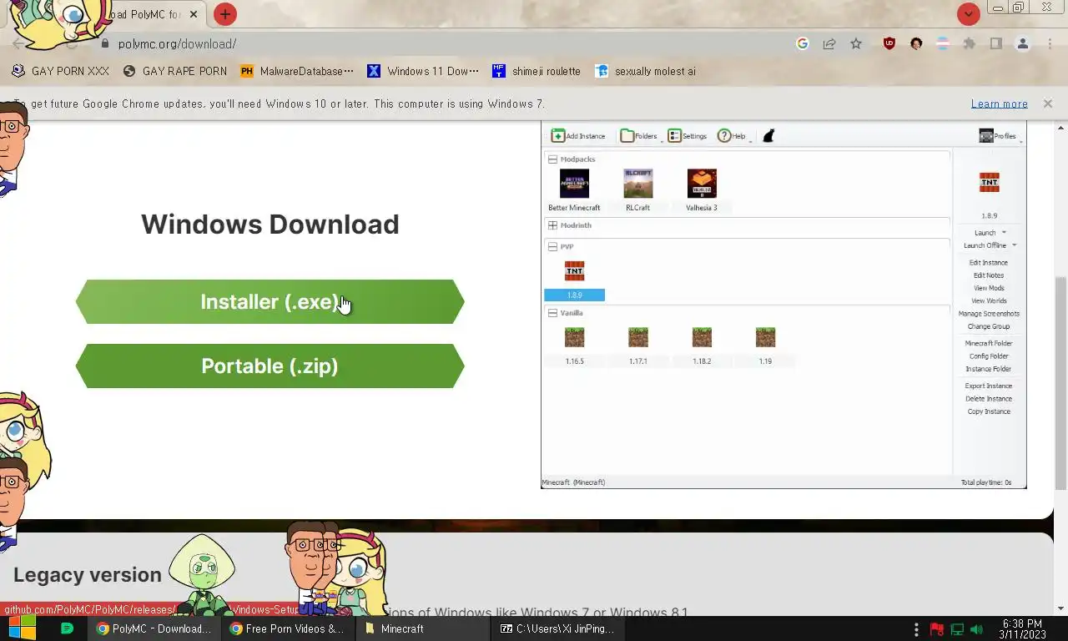Click View Mods in sidebar
Image resolution: width=1068 pixels, height=641 pixels.
point(989,288)
